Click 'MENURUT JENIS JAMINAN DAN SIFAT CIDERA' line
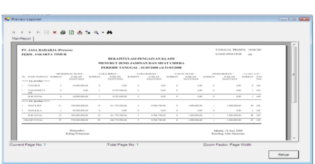The width and height of the screenshot is (315, 164). click(141, 63)
